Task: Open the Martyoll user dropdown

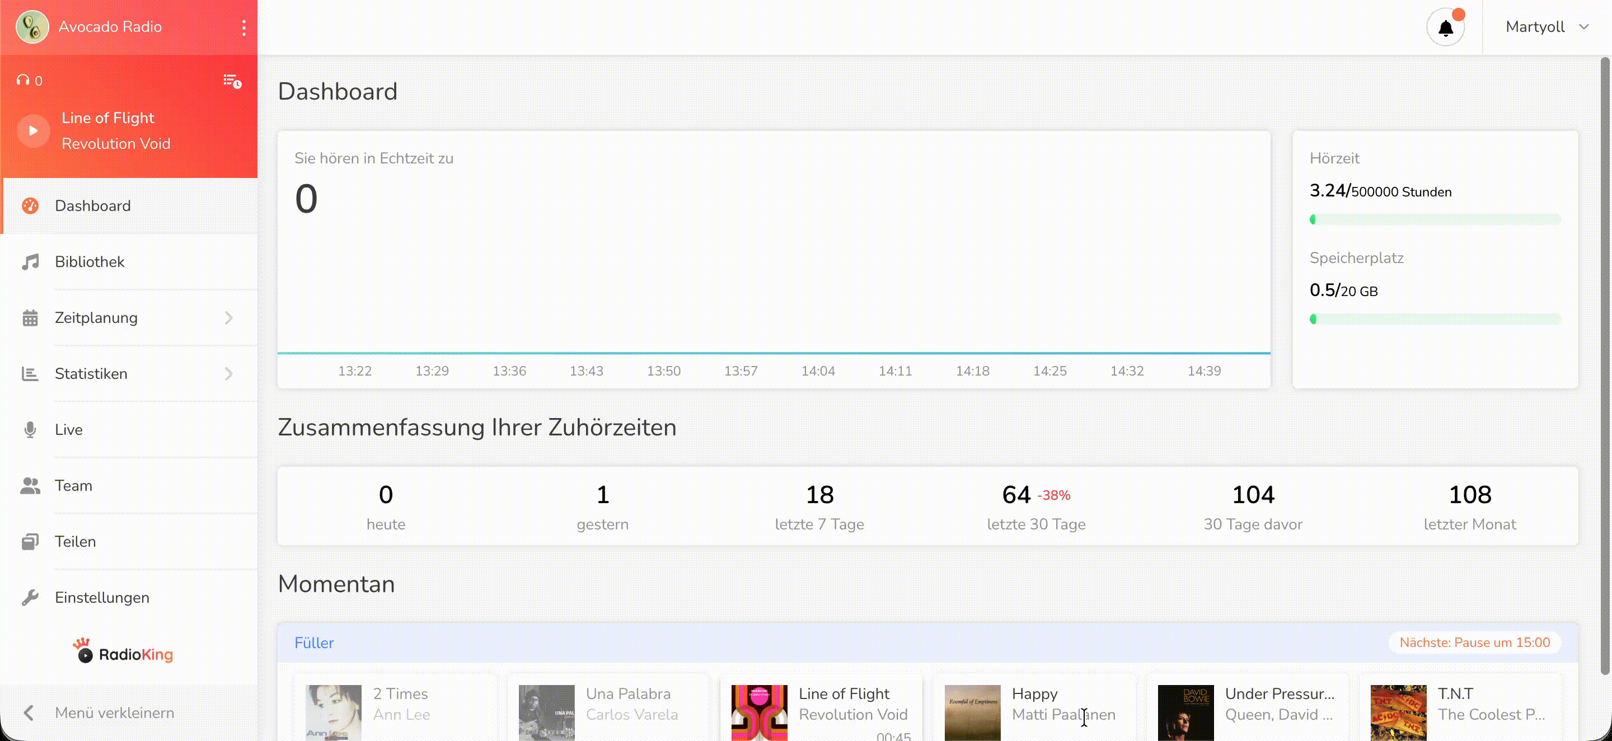Action: point(1547,27)
